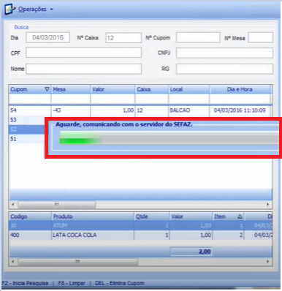Sort by the Local column header
This screenshot has height=291, width=282.
[189, 89]
